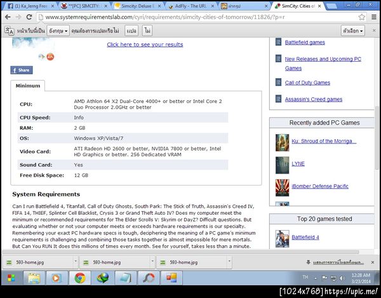This screenshot has width=381, height=298.
Task: Click the Action Center flag tray icon
Action: 324,278
